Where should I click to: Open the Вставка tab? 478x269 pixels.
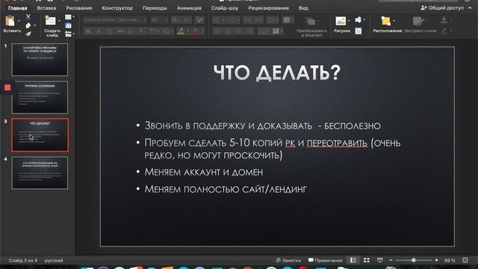point(46,8)
